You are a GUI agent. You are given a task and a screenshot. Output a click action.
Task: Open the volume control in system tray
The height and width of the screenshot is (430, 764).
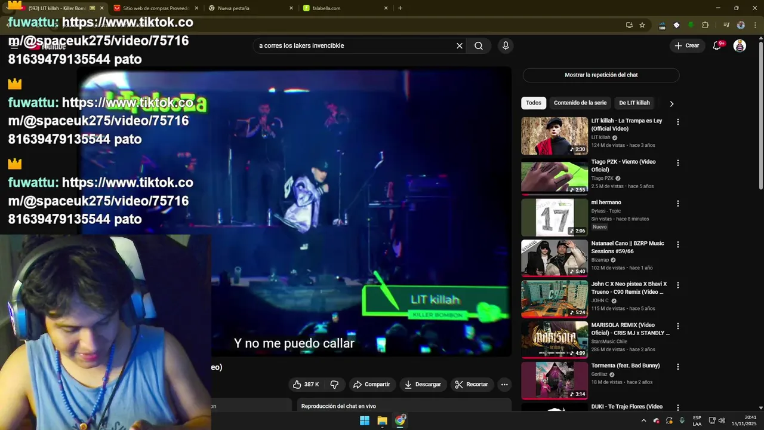click(722, 421)
